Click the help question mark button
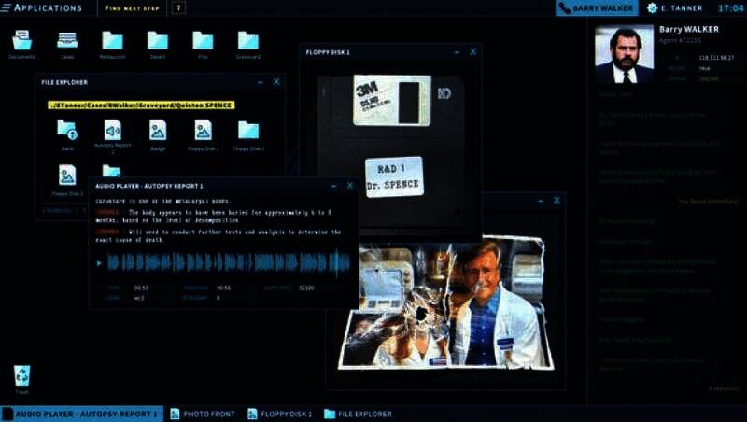747x422 pixels. pyautogui.click(x=179, y=7)
